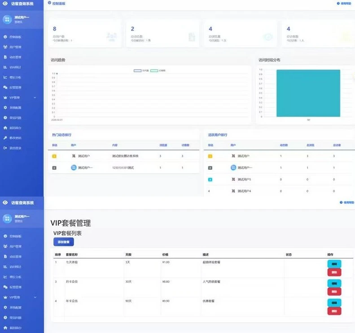355x333 pixels.
Task: Click the 常见问题 question-mark icon in the dashboard sidebar
Action: (x=5, y=118)
